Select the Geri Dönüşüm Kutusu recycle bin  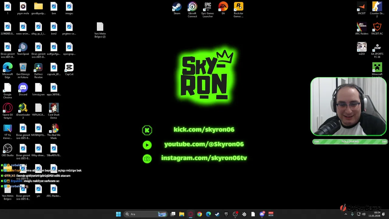pos(23,71)
